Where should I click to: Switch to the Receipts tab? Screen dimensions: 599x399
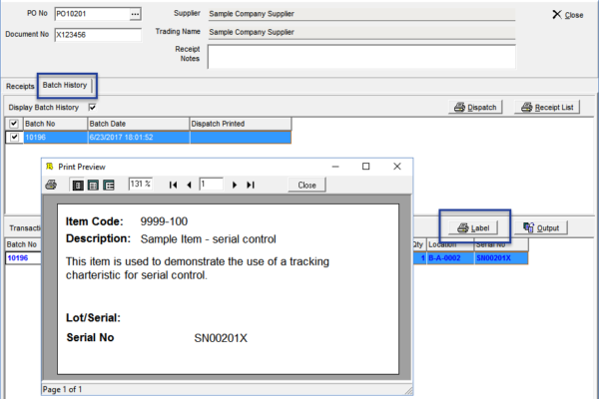pyautogui.click(x=20, y=87)
